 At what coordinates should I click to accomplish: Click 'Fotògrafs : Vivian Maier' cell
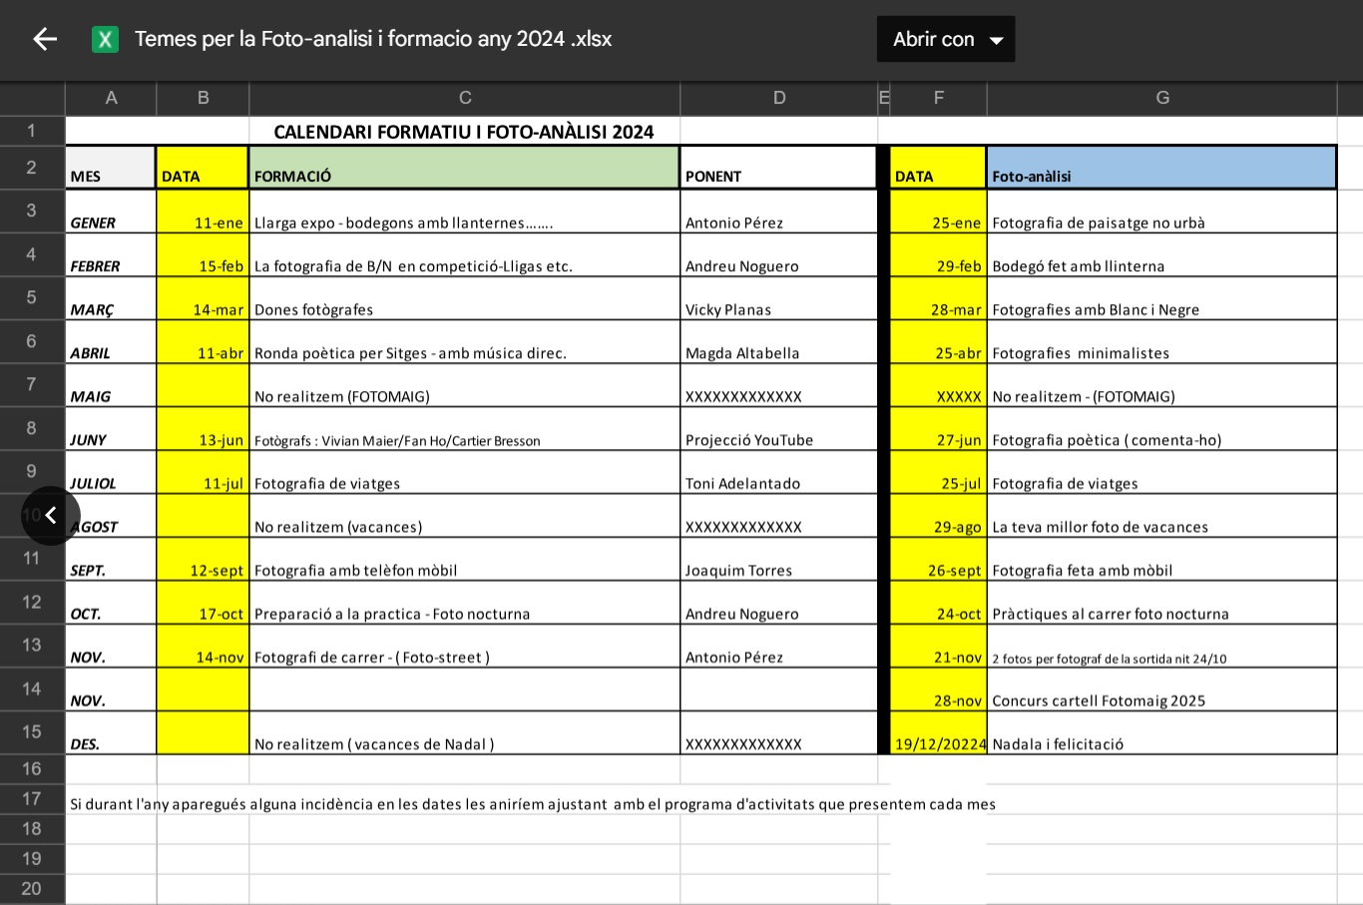[x=464, y=429]
